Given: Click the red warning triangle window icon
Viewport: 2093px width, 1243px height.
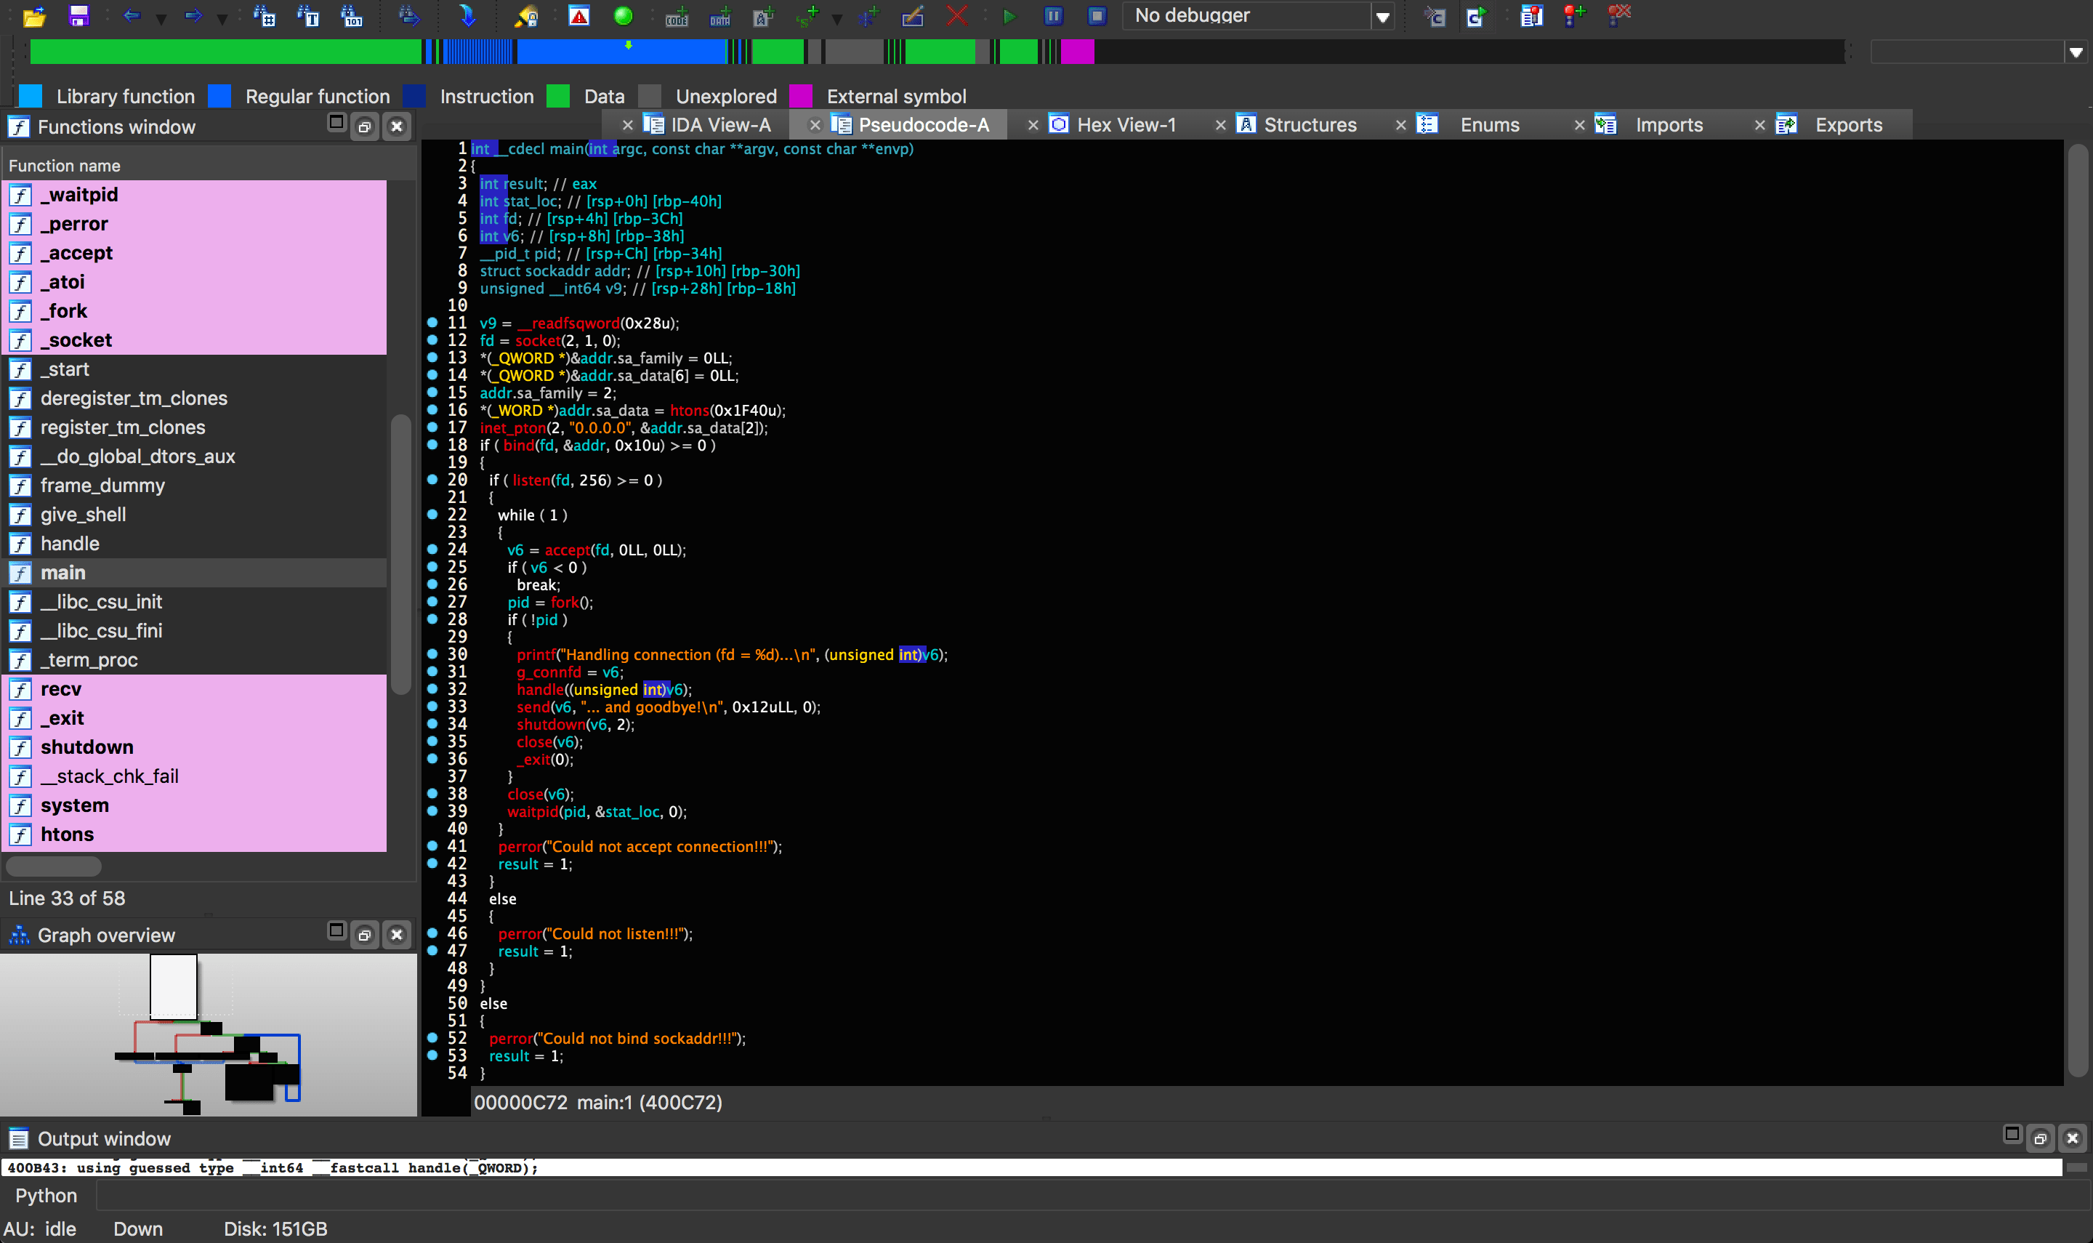Looking at the screenshot, I should click(578, 15).
